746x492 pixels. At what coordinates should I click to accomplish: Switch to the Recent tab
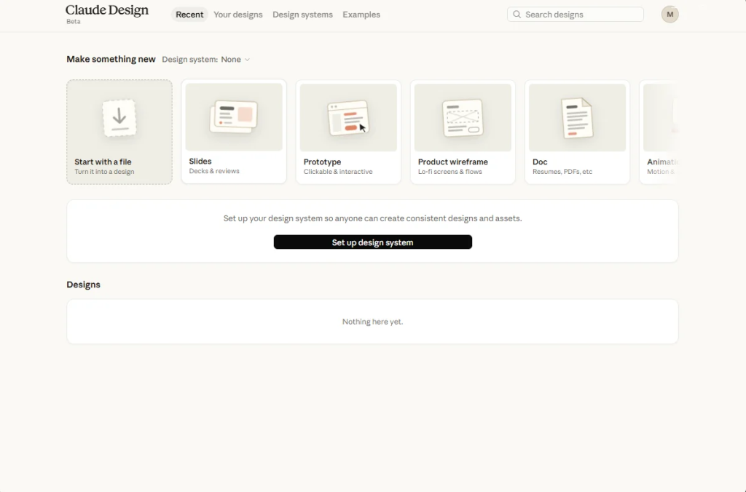pyautogui.click(x=189, y=15)
